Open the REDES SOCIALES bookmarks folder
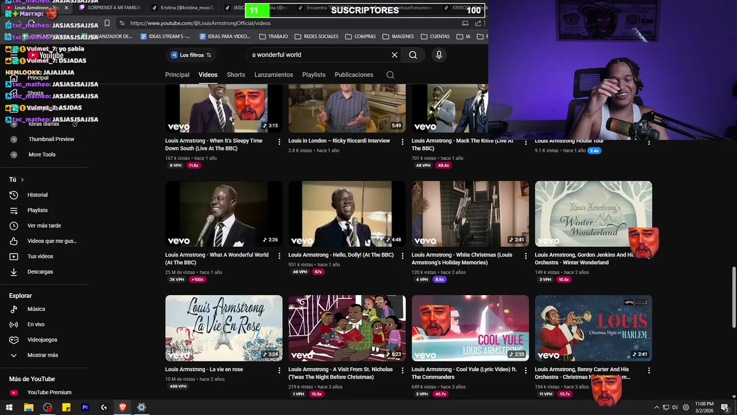Image resolution: width=737 pixels, height=415 pixels. point(316,36)
